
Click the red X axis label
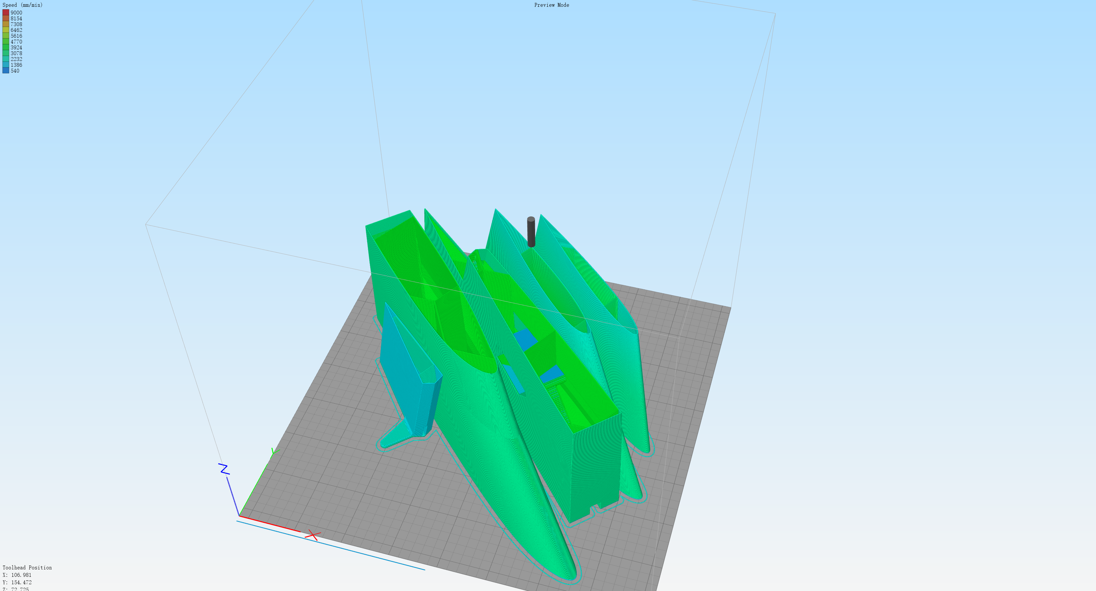click(x=313, y=535)
